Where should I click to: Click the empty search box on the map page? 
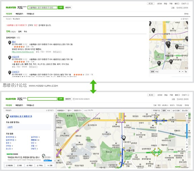pos(42,99)
